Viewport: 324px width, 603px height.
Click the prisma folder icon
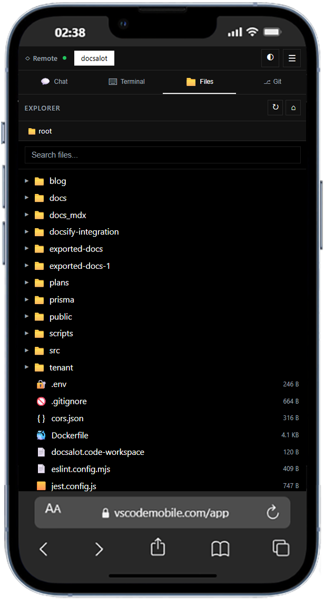click(x=39, y=299)
